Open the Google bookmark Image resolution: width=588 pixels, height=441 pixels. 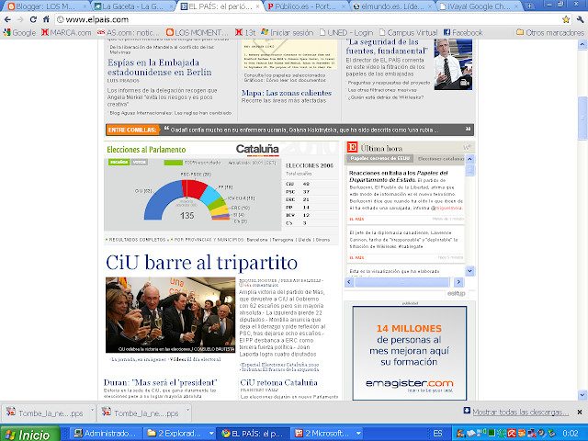[x=19, y=33]
